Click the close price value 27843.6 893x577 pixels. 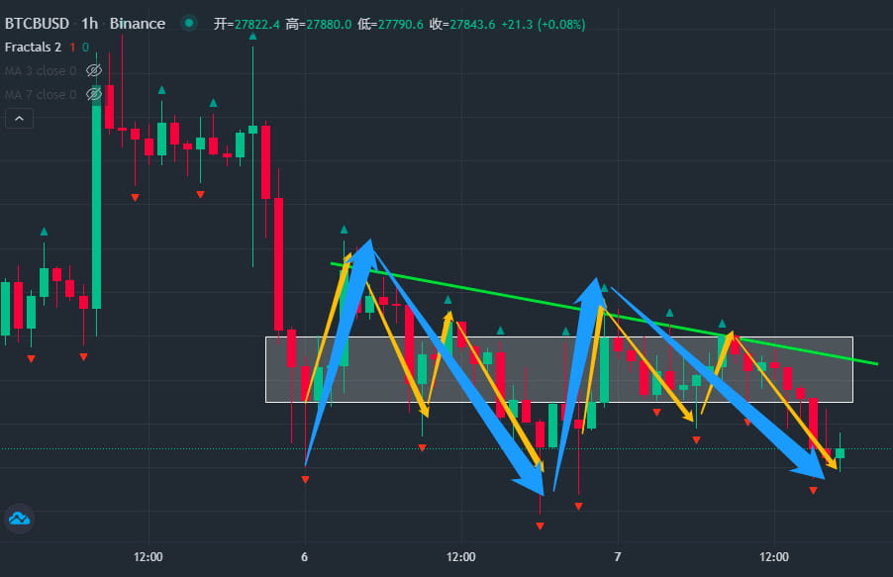472,24
